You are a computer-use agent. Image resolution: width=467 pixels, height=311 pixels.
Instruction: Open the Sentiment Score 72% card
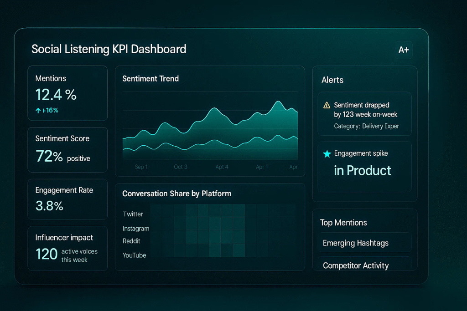click(67, 149)
